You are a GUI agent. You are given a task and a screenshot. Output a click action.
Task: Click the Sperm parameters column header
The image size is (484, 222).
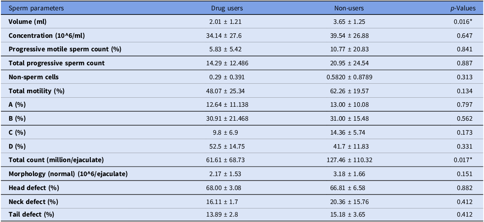point(36,8)
